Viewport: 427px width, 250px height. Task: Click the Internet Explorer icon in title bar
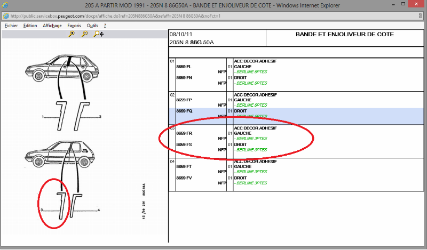pyautogui.click(x=5, y=5)
